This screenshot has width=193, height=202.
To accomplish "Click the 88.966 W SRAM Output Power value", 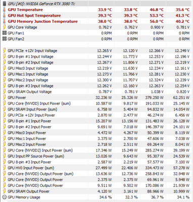I will click(x=156, y=191).
